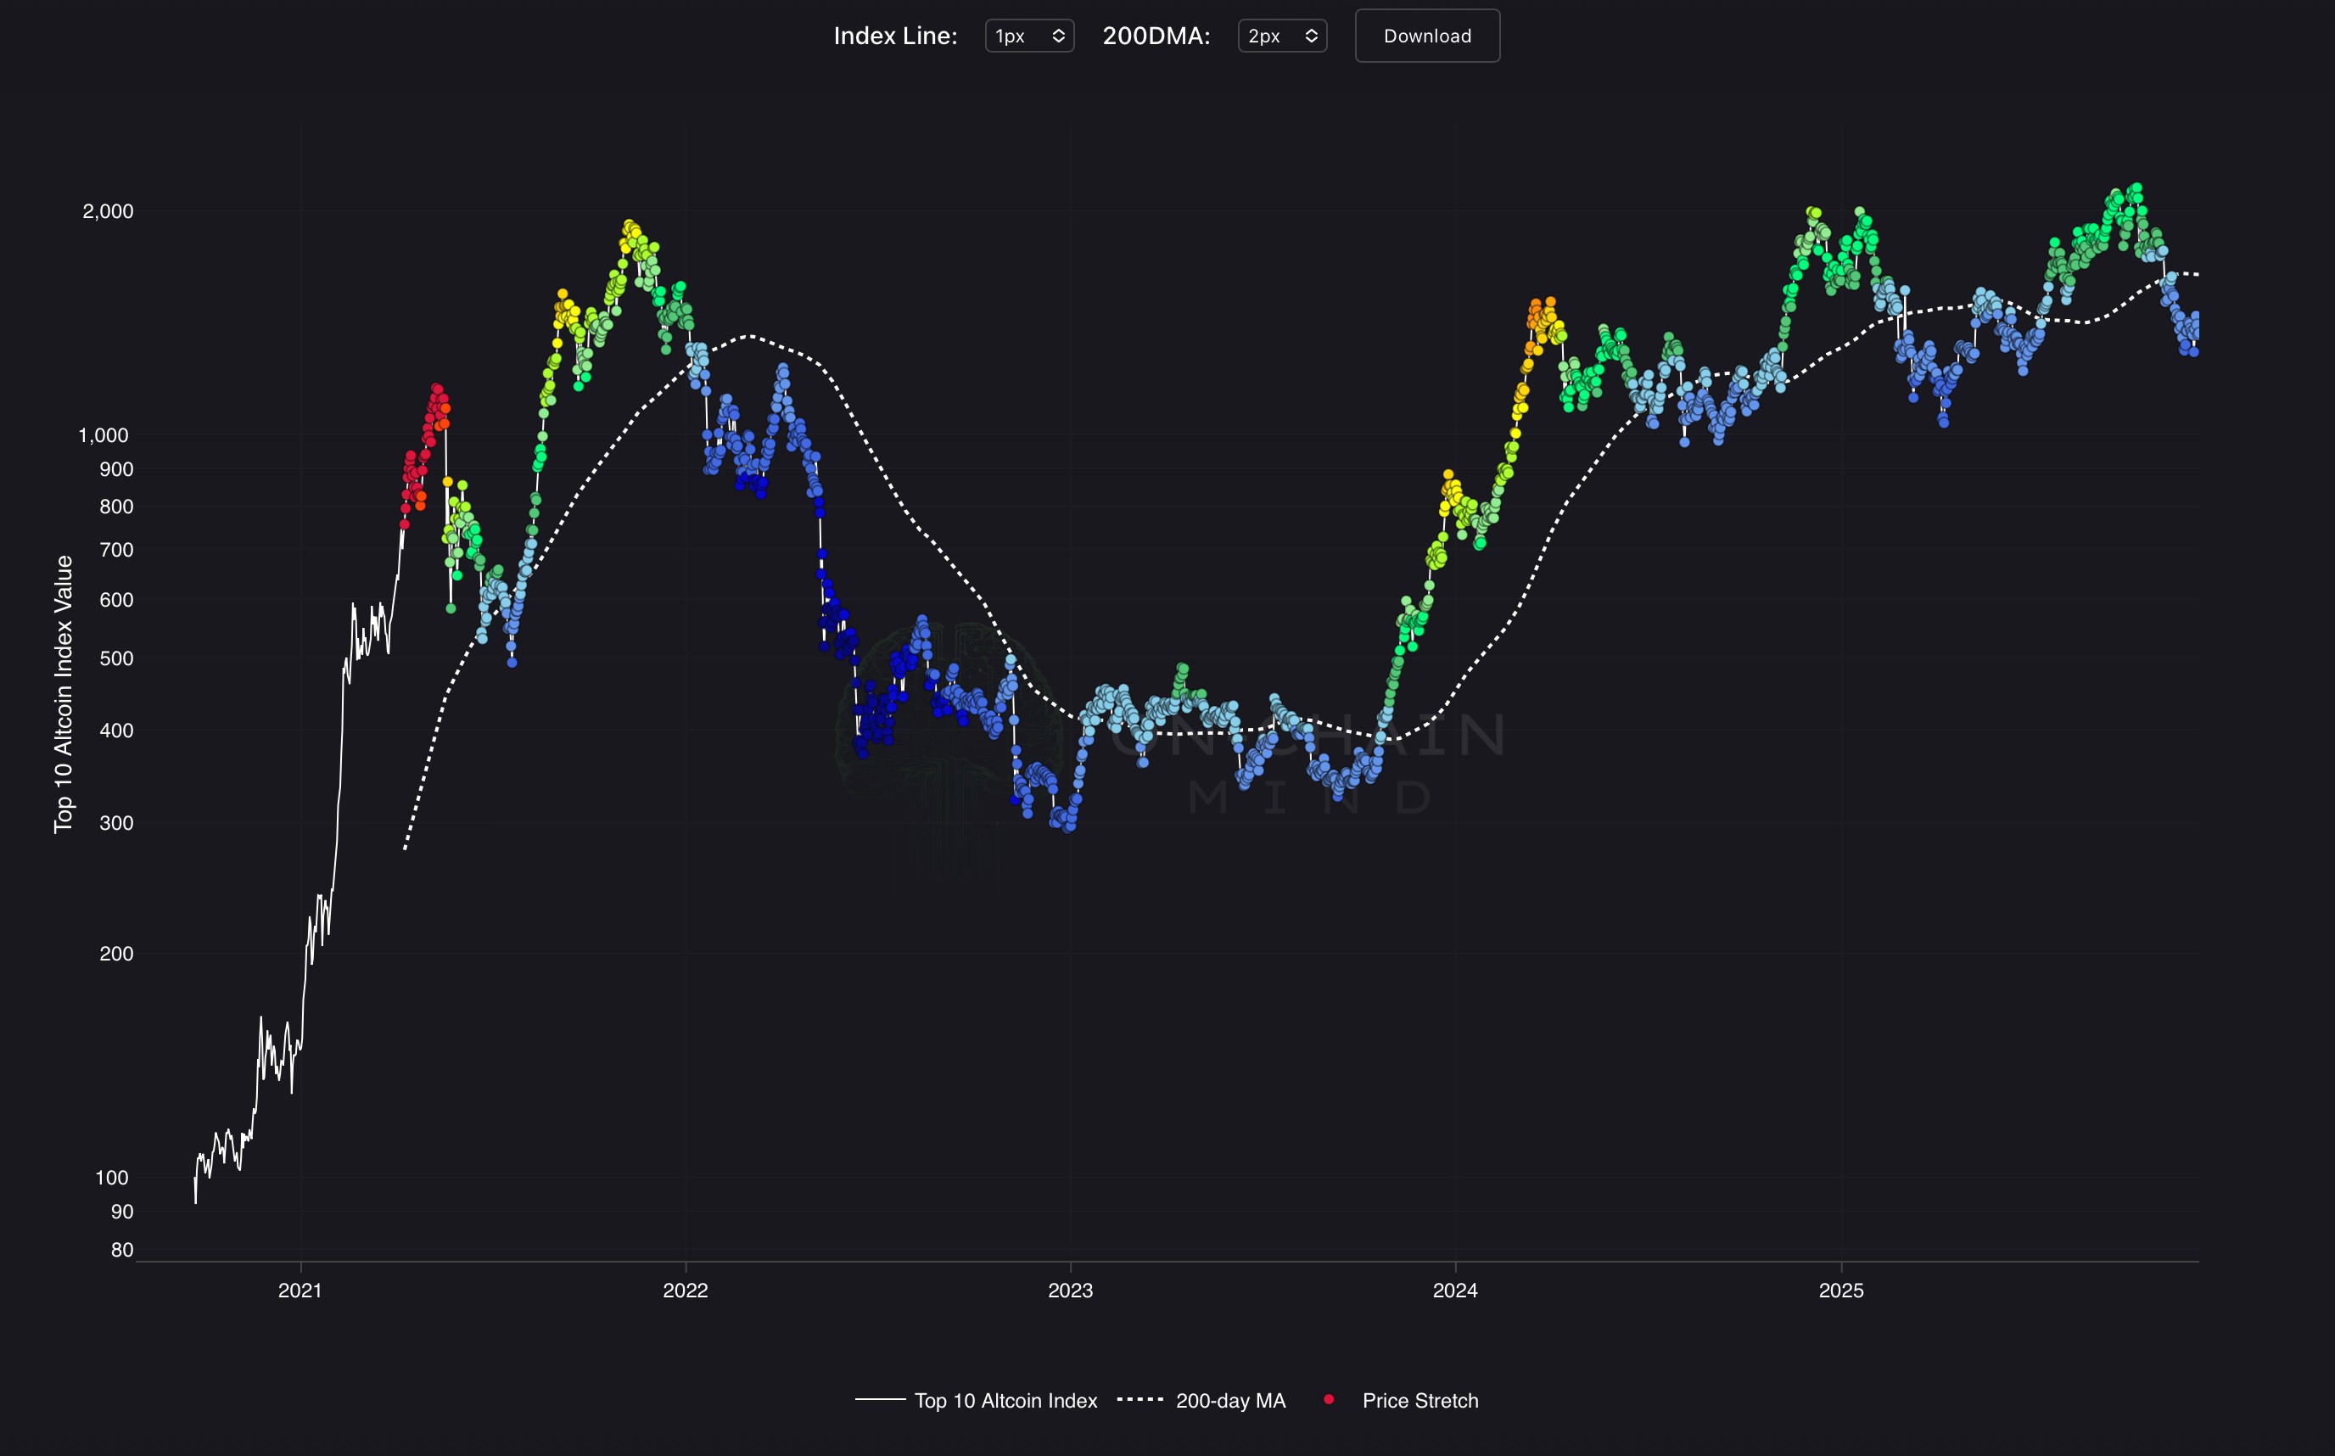Click the 2025 x-axis label
The image size is (2335, 1456).
coord(1840,1291)
